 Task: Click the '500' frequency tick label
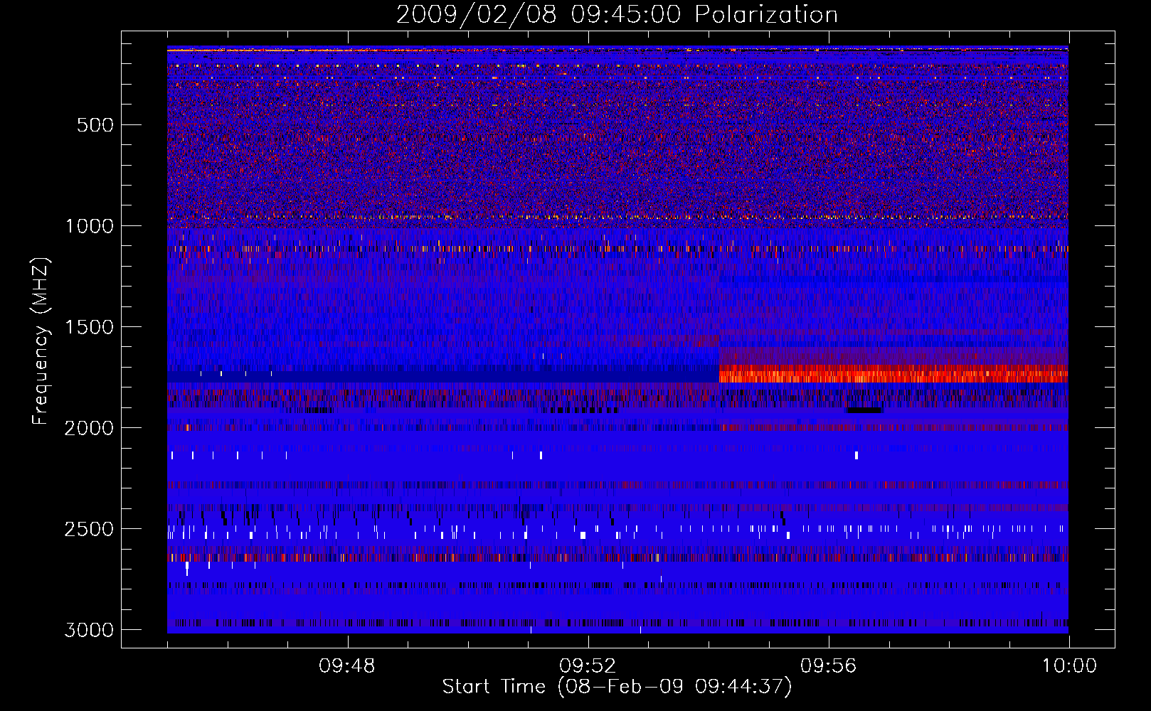tap(95, 125)
